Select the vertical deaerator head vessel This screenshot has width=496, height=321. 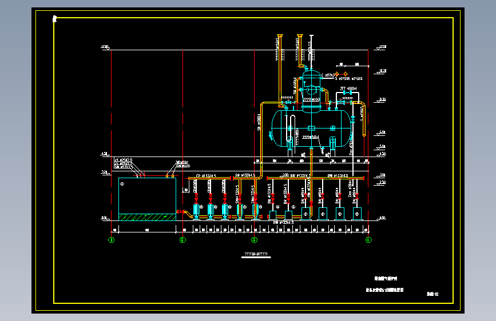coord(312,91)
